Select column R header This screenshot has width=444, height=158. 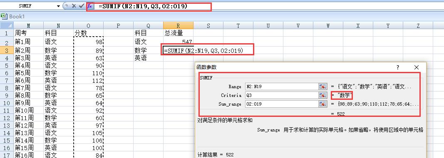179,25
